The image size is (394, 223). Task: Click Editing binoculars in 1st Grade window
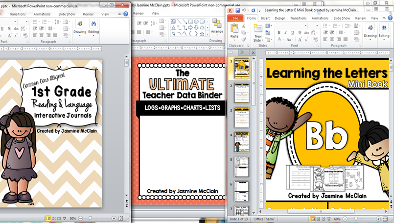pos(93,24)
